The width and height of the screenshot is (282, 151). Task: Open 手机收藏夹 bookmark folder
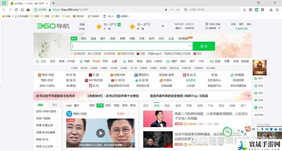[22, 16]
